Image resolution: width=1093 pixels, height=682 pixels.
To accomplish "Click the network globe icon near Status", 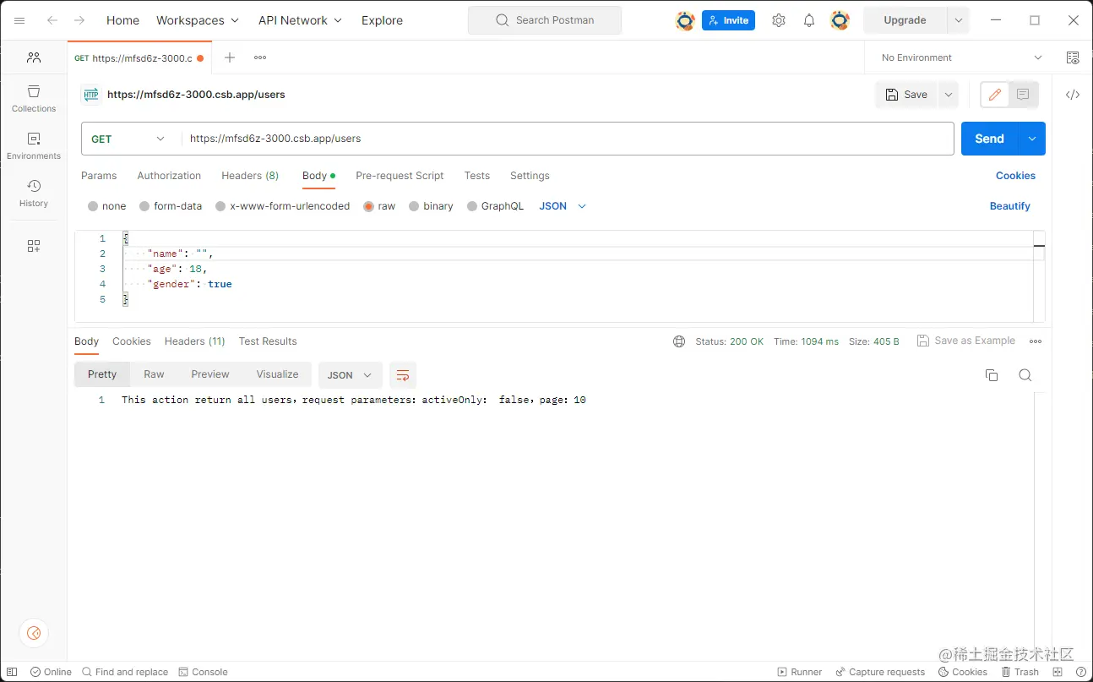I will pyautogui.click(x=679, y=341).
